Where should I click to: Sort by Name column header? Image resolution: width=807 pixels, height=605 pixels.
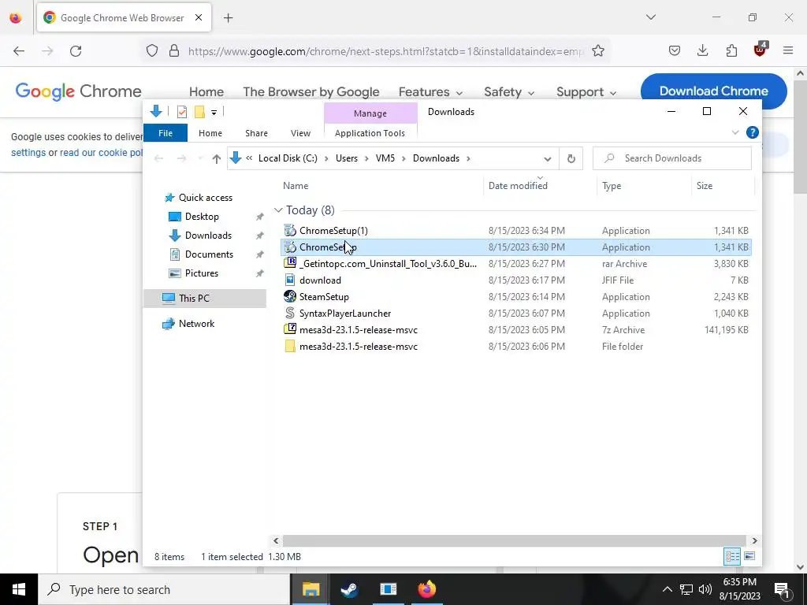pos(382,186)
